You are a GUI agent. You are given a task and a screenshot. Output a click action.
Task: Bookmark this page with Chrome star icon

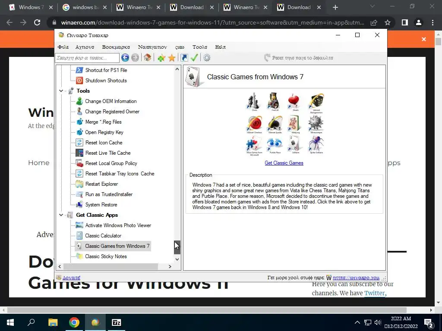[388, 22]
